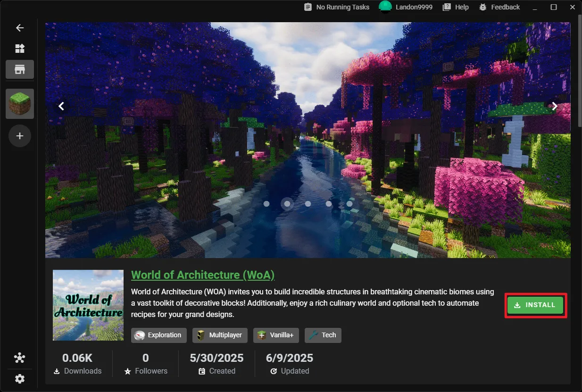This screenshot has width=582, height=392.
Task: Open settings gear icon in sidebar
Action: 20,379
